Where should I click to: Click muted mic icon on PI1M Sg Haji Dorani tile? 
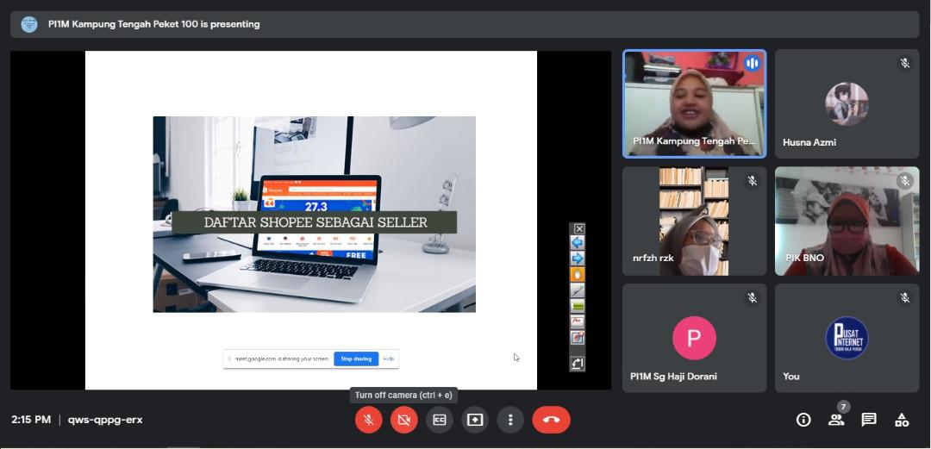pyautogui.click(x=752, y=297)
